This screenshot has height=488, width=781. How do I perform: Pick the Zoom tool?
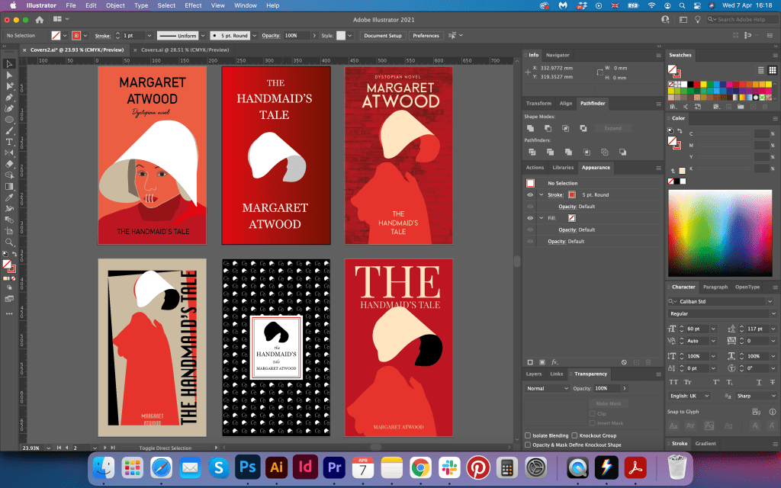(x=9, y=242)
